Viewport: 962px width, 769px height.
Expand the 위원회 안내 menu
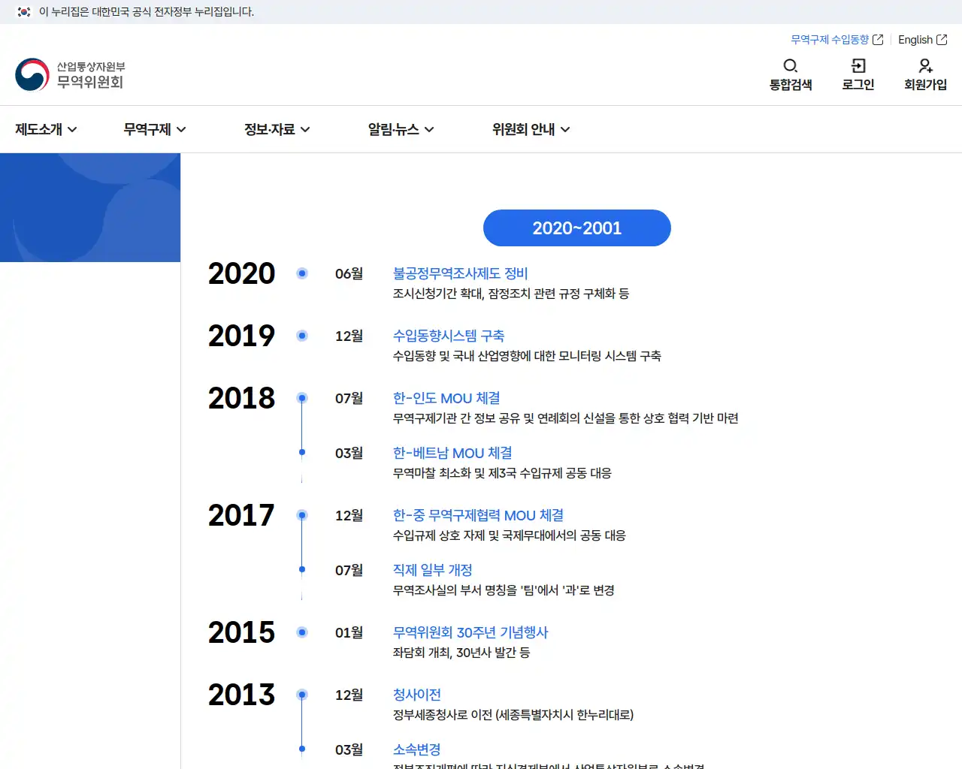tap(531, 129)
